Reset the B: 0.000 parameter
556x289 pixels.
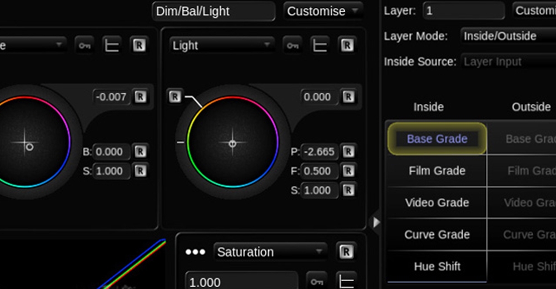(140, 151)
